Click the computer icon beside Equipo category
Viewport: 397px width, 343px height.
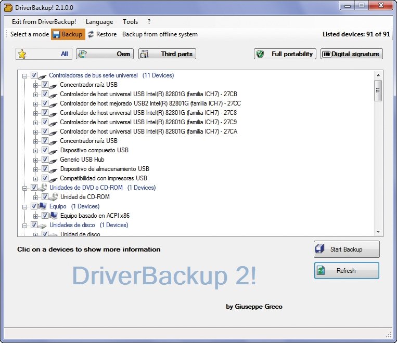[x=42, y=206]
